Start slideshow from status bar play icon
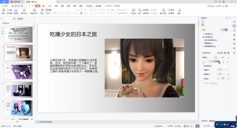The width and height of the screenshot is (237, 128). click(197, 126)
